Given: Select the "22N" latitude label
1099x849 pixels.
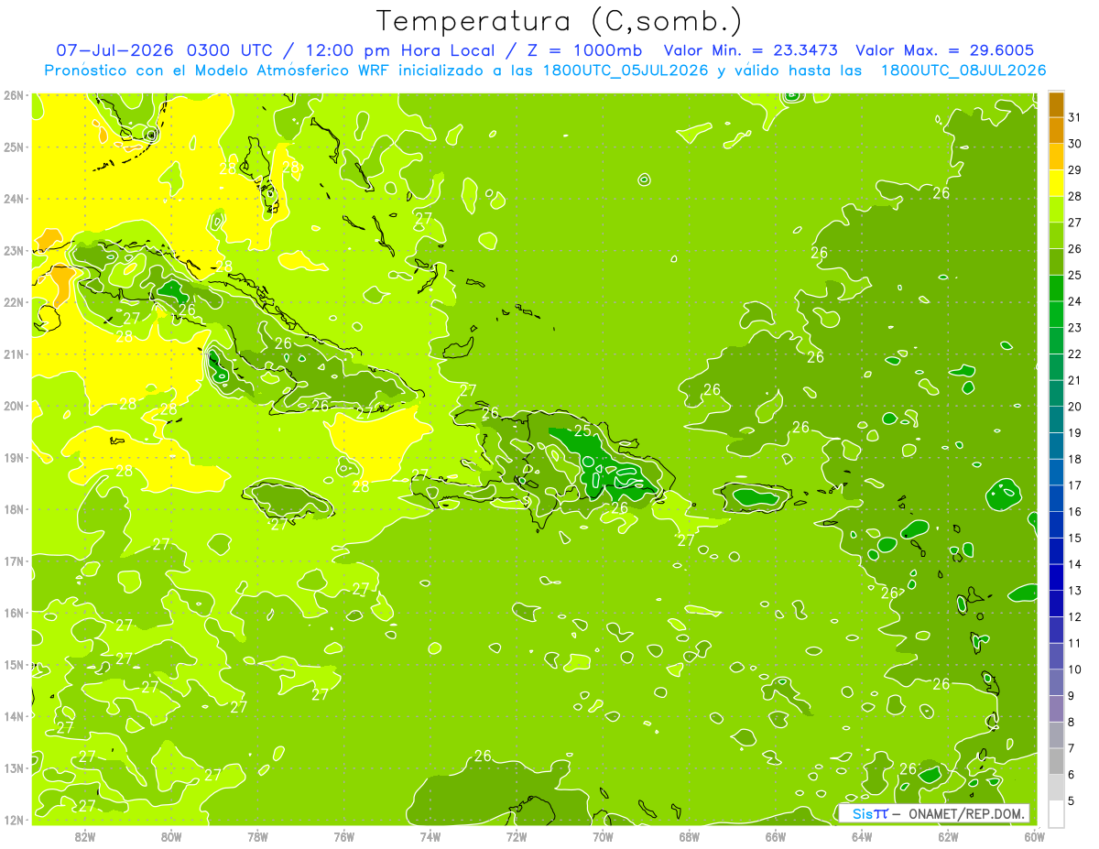Looking at the screenshot, I should [x=13, y=302].
